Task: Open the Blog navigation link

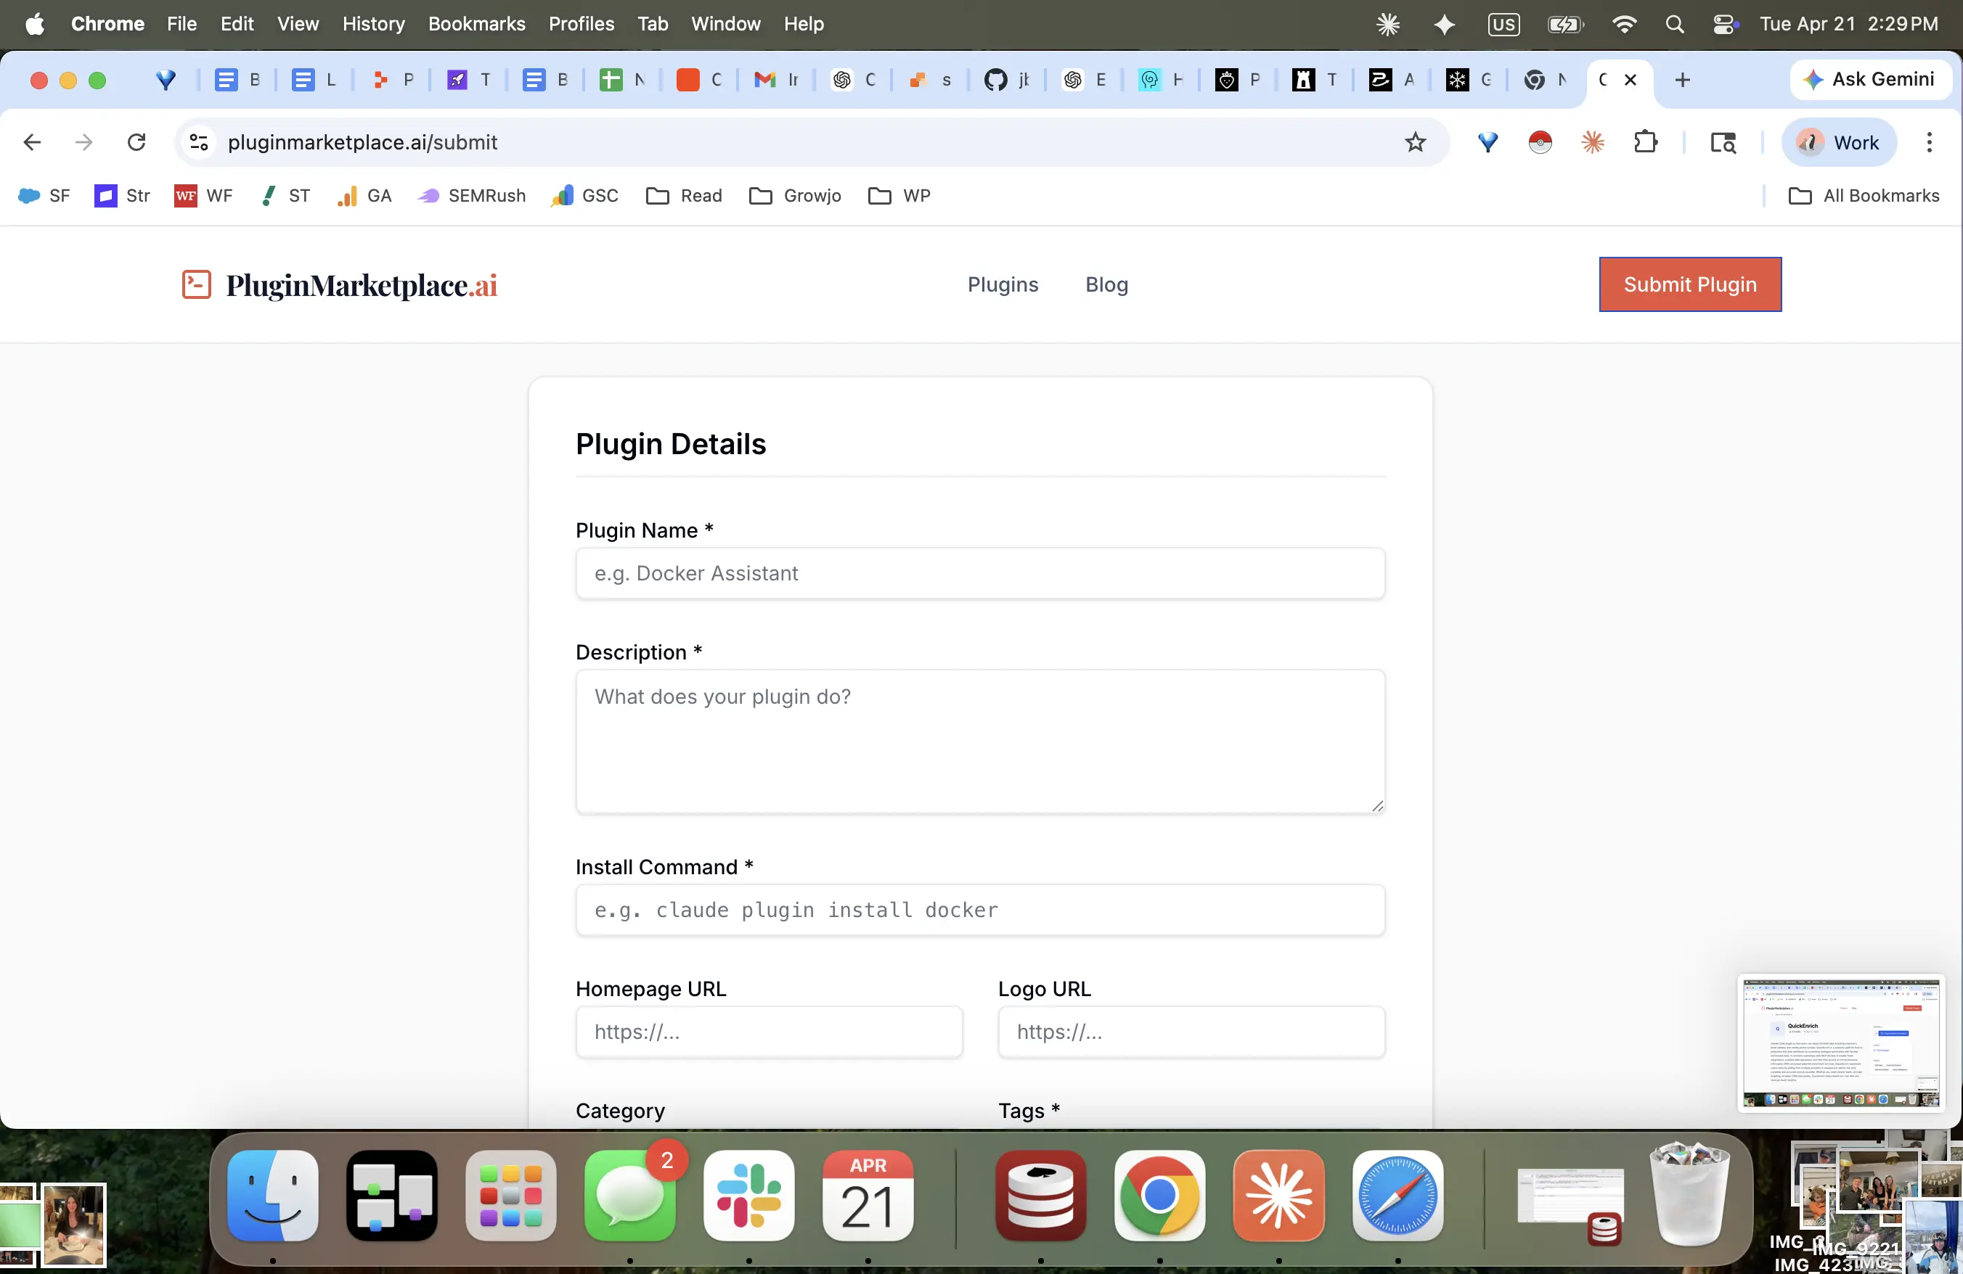Action: point(1106,284)
